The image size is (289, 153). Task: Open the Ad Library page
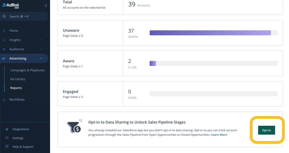click(x=18, y=79)
